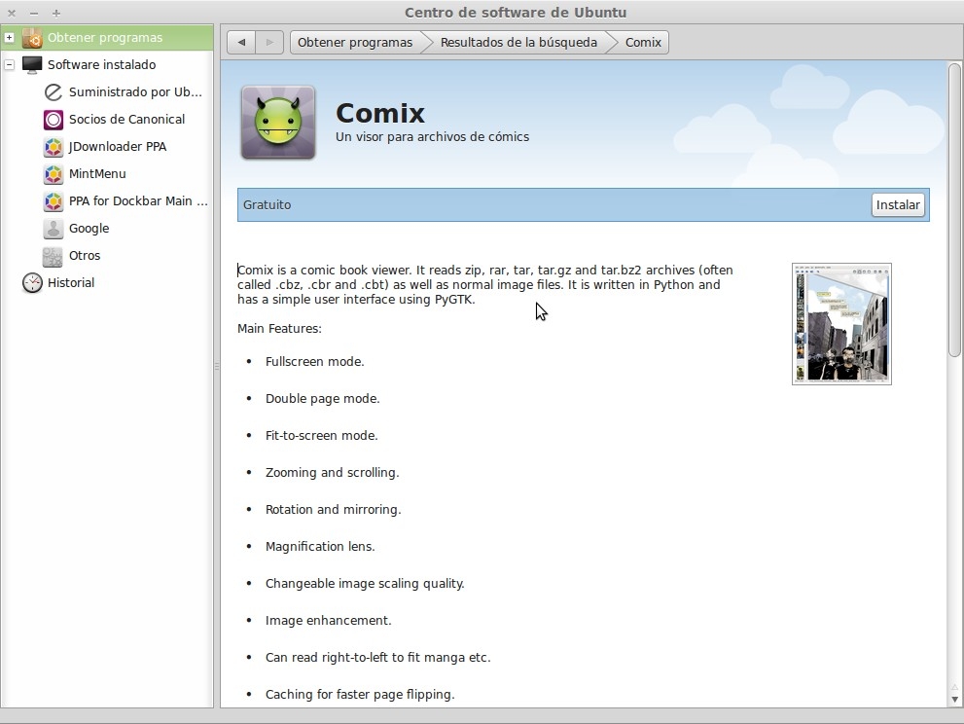
Task: Click the vertical scrollbar handle
Action: click(954, 210)
